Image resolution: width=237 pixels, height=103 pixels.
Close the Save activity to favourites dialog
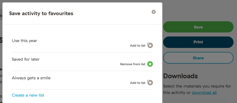(154, 12)
